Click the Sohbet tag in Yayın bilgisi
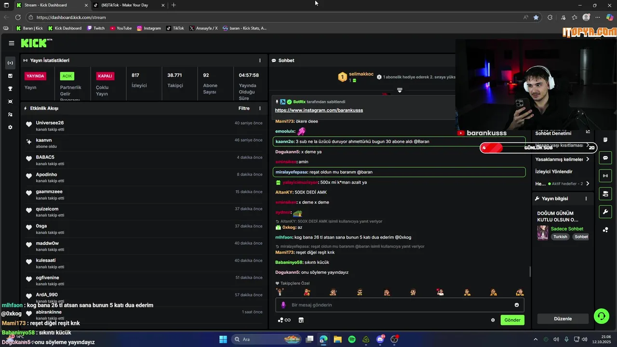 581,237
